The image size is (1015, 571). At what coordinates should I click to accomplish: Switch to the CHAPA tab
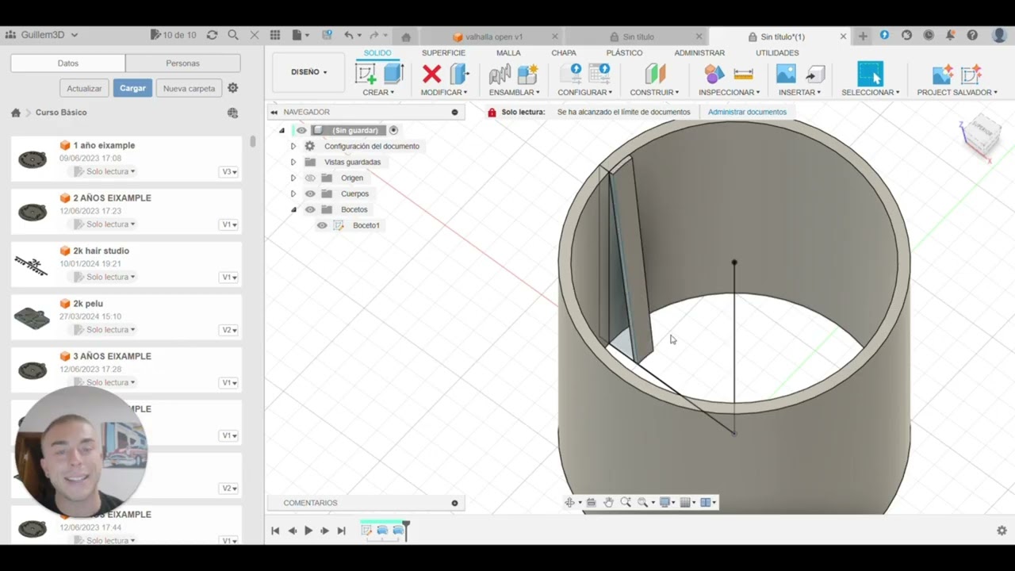click(564, 53)
